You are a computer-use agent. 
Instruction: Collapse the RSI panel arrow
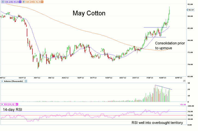(2, 104)
